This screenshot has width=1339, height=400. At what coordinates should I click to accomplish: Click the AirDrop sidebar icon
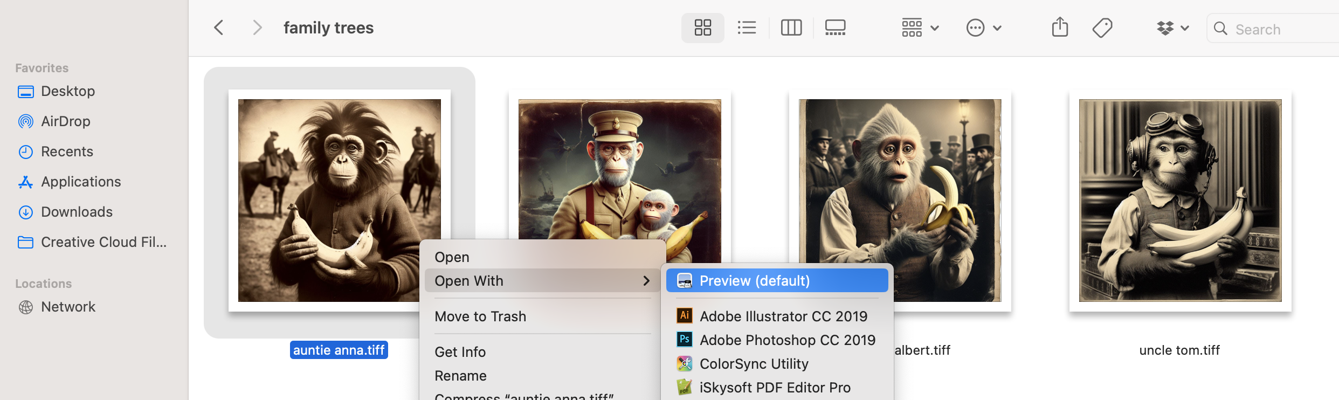(x=25, y=121)
